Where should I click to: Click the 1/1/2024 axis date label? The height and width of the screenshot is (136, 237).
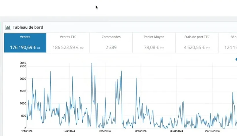coord(27,131)
